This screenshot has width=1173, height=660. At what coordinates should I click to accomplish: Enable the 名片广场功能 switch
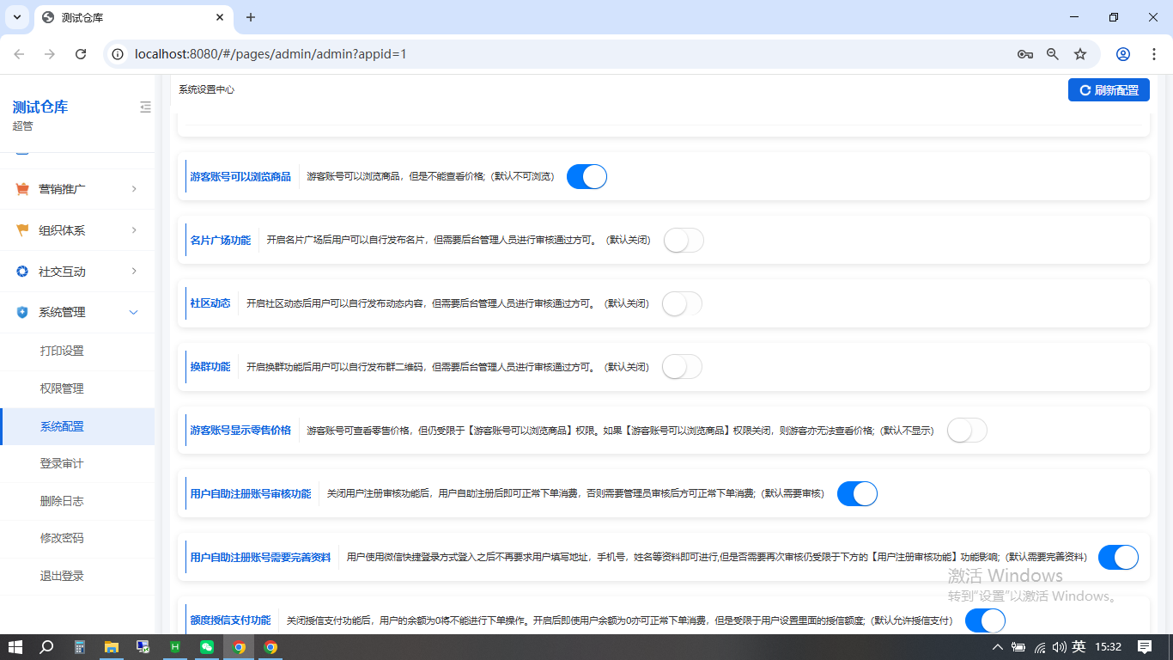point(684,241)
